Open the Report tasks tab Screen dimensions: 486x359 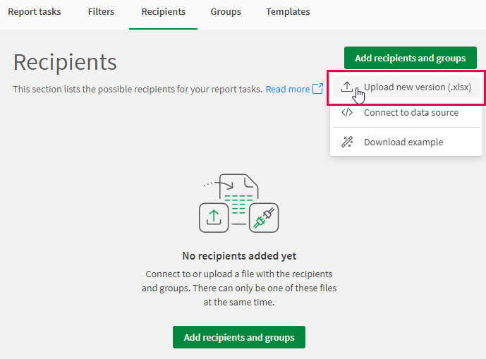[35, 12]
